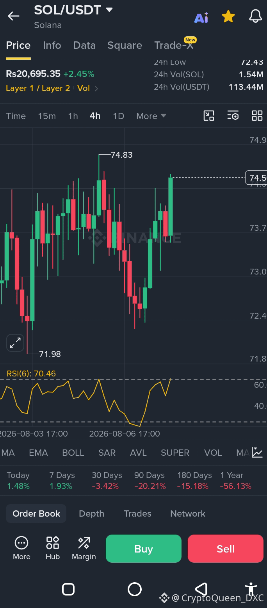
Task: Switch to the Trades tab
Action: coord(137,514)
